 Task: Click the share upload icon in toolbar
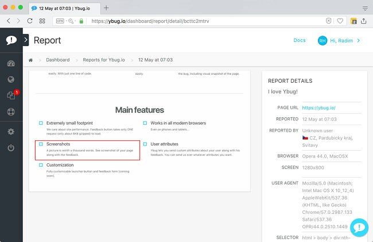coord(363,21)
